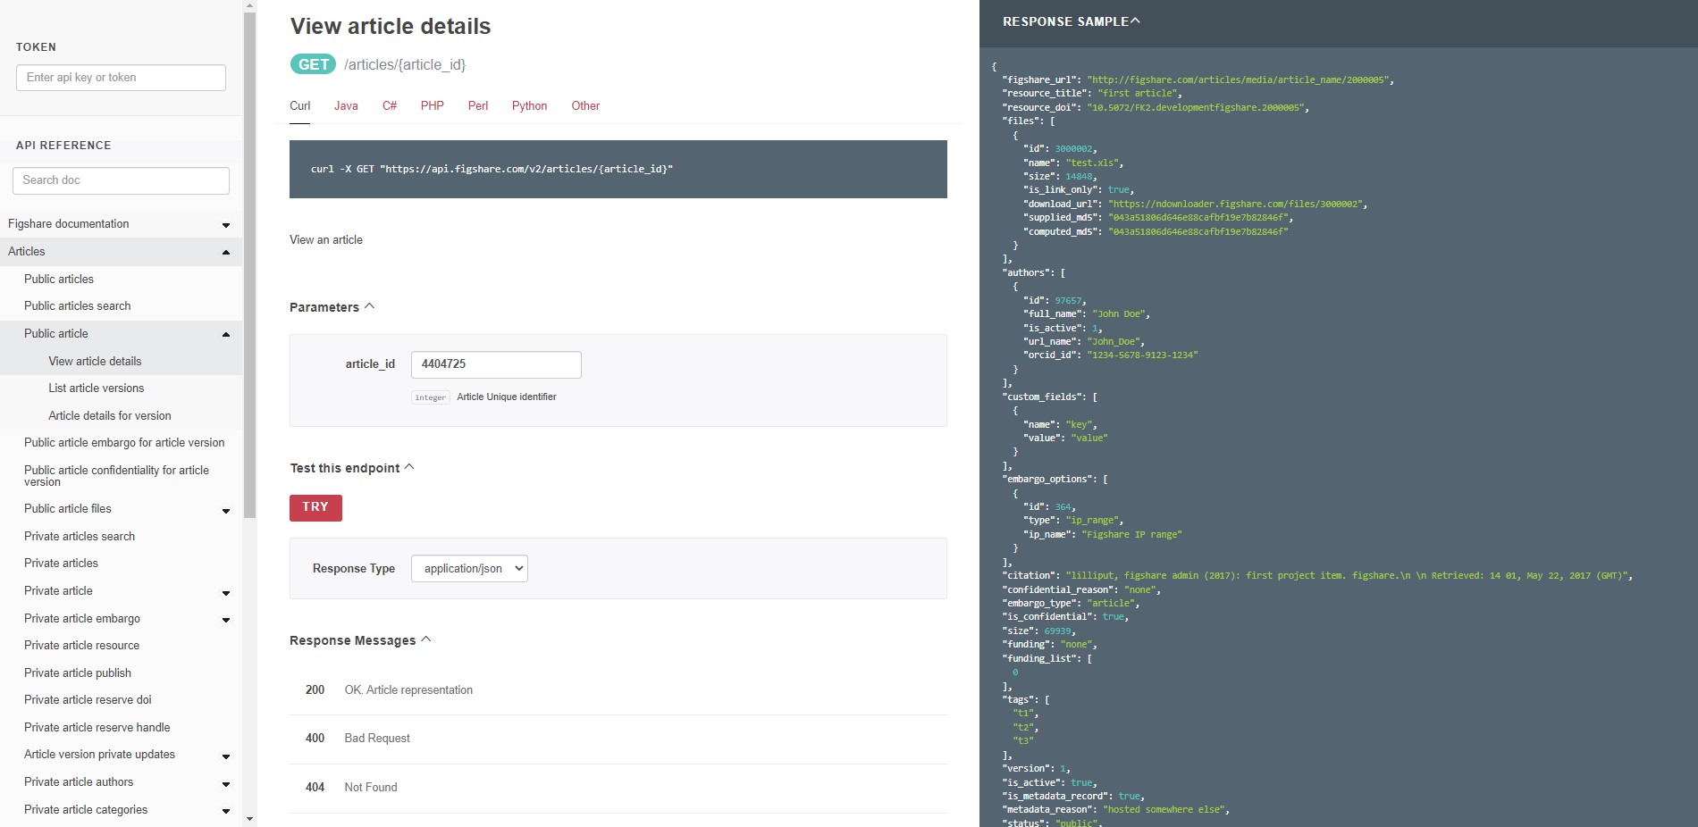Click the RESPONSE SAMPLE header text

[1065, 21]
